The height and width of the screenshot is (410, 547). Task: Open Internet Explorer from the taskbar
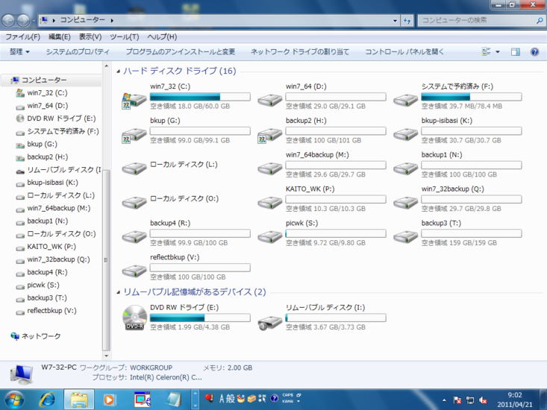[x=47, y=400]
